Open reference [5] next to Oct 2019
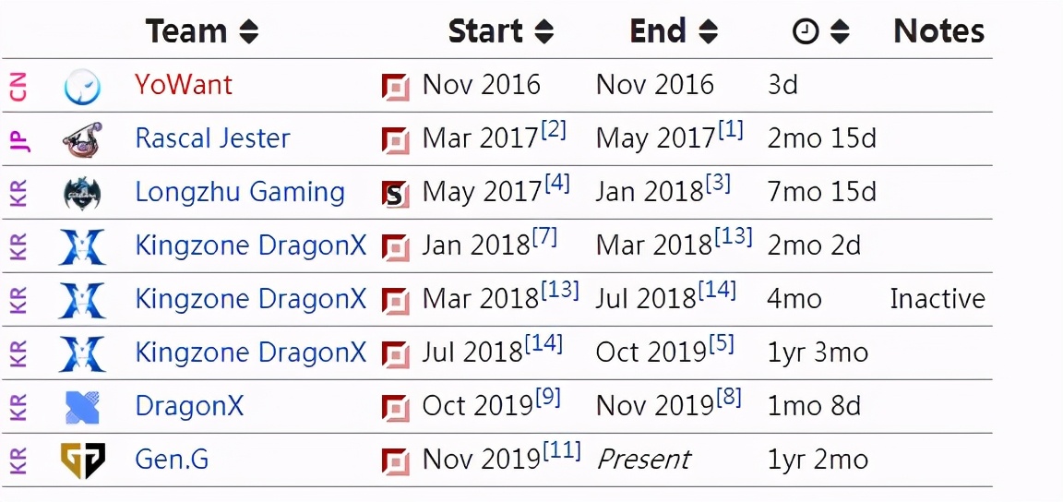The width and height of the screenshot is (1063, 502). click(x=722, y=343)
